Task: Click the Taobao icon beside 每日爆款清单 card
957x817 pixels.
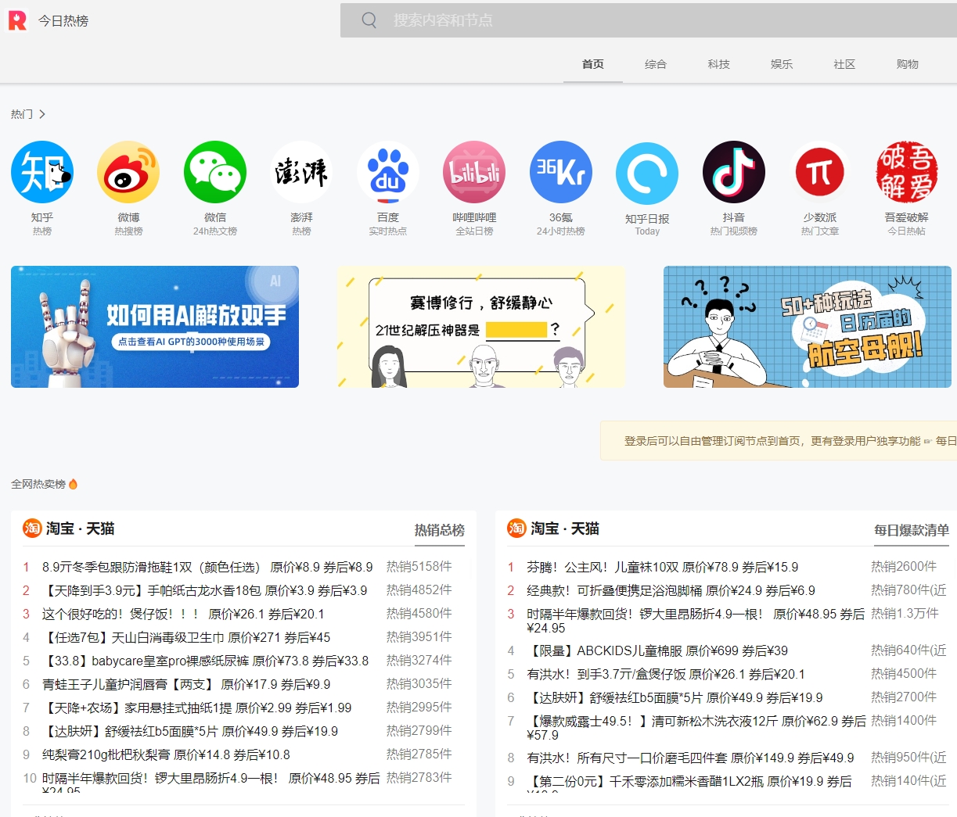Action: point(516,529)
